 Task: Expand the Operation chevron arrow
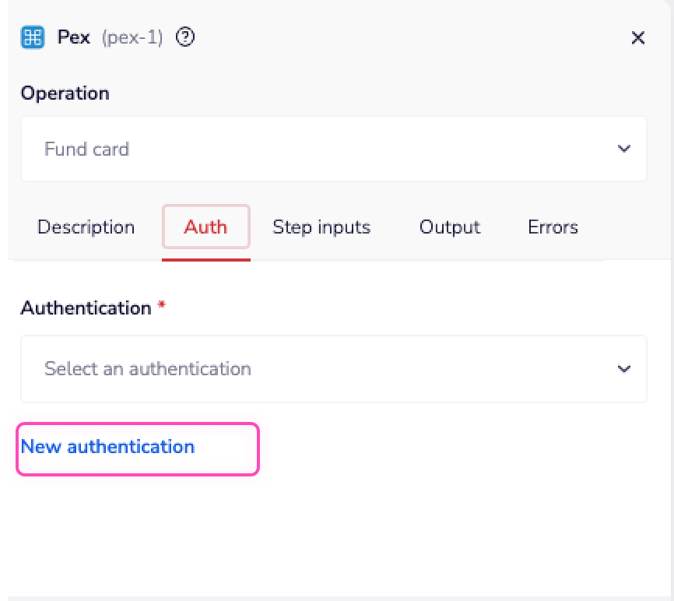click(623, 149)
